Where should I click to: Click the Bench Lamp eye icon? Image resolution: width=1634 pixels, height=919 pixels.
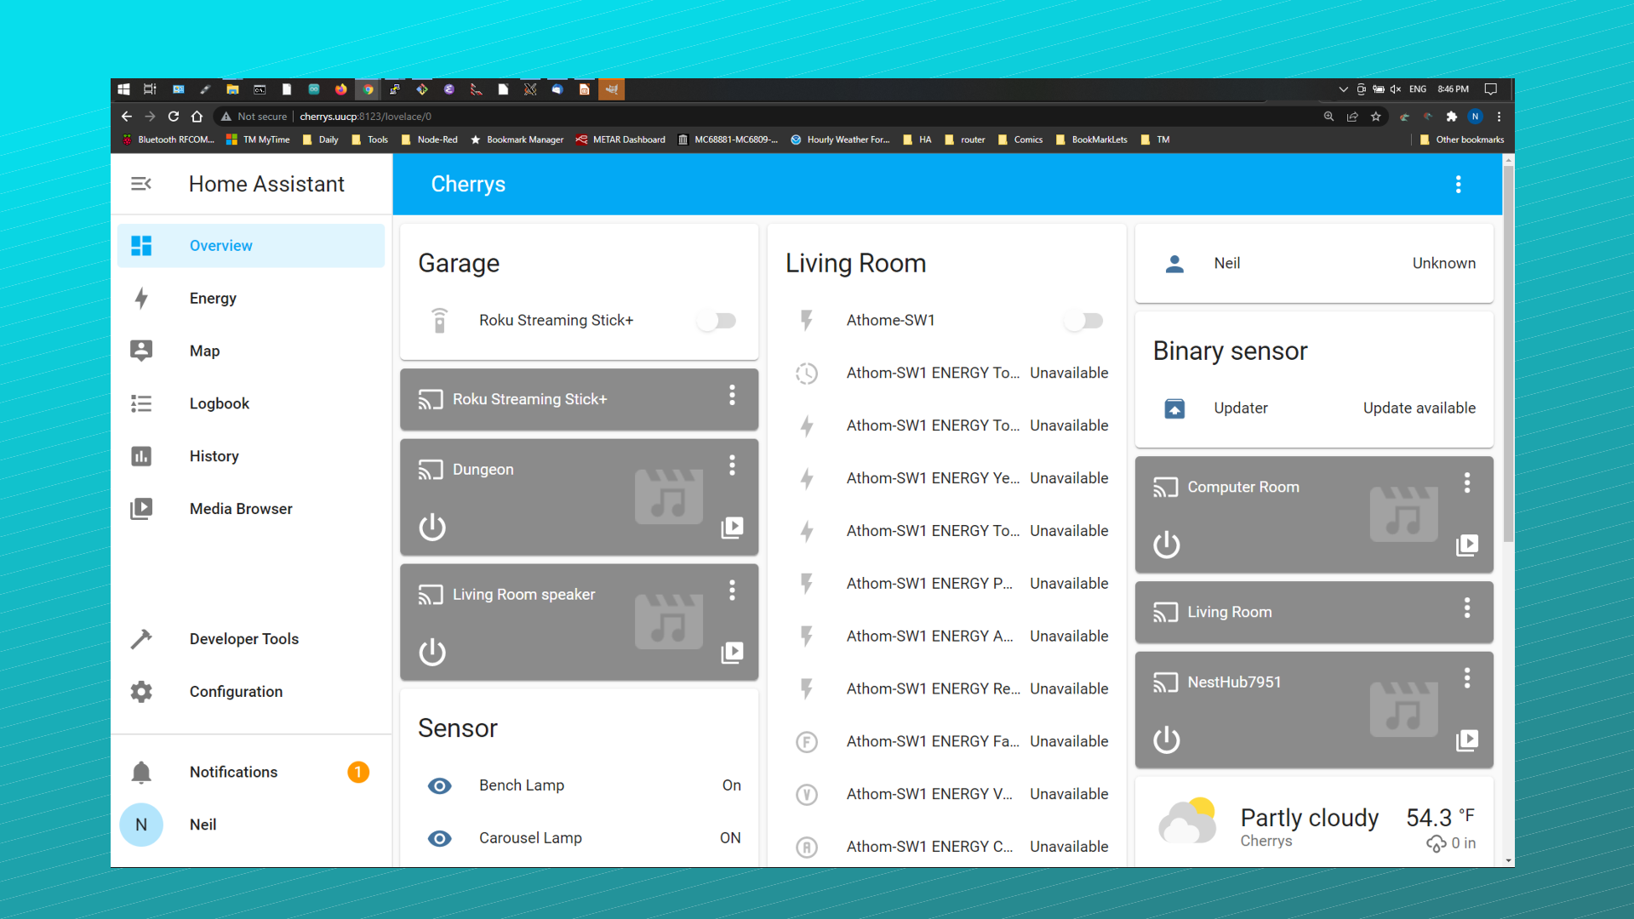click(x=439, y=785)
